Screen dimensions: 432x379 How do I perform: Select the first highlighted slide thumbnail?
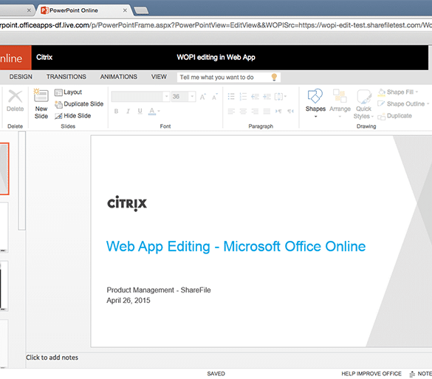(x=4, y=168)
